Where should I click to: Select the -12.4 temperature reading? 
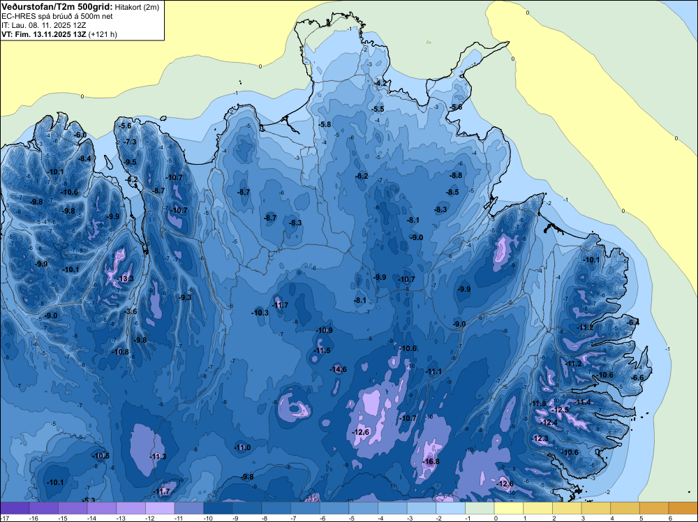(549, 422)
